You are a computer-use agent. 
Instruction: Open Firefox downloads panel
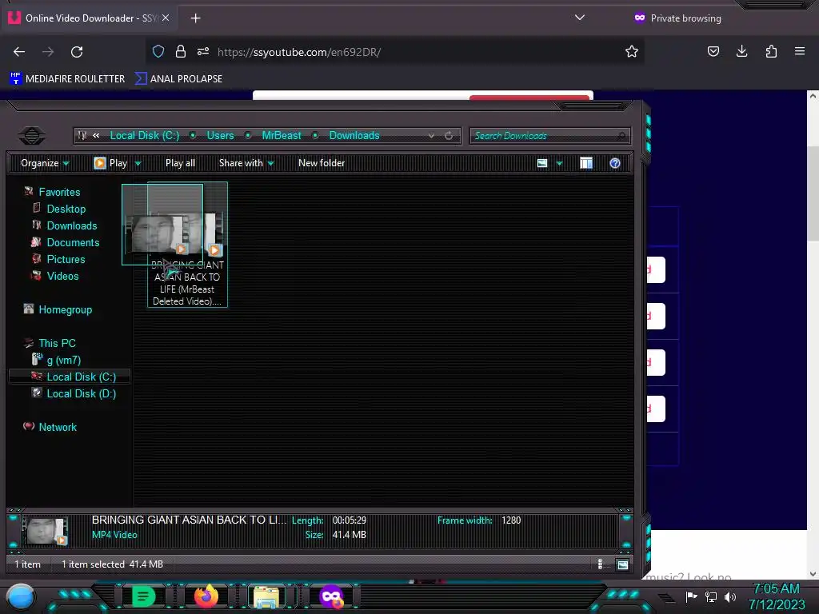[741, 51]
